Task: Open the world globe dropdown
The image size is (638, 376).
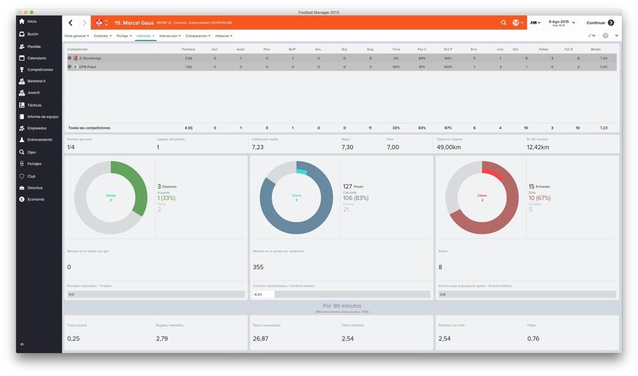Action: (518, 23)
